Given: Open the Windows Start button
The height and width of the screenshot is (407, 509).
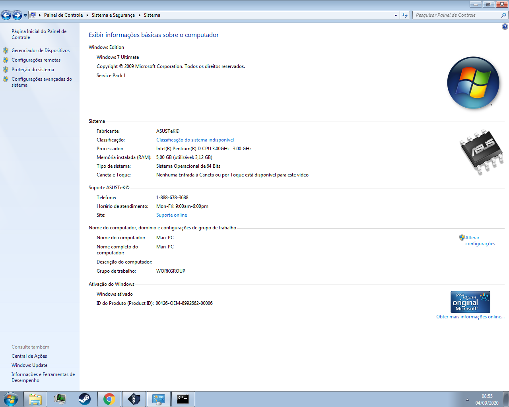Looking at the screenshot, I should pyautogui.click(x=11, y=399).
